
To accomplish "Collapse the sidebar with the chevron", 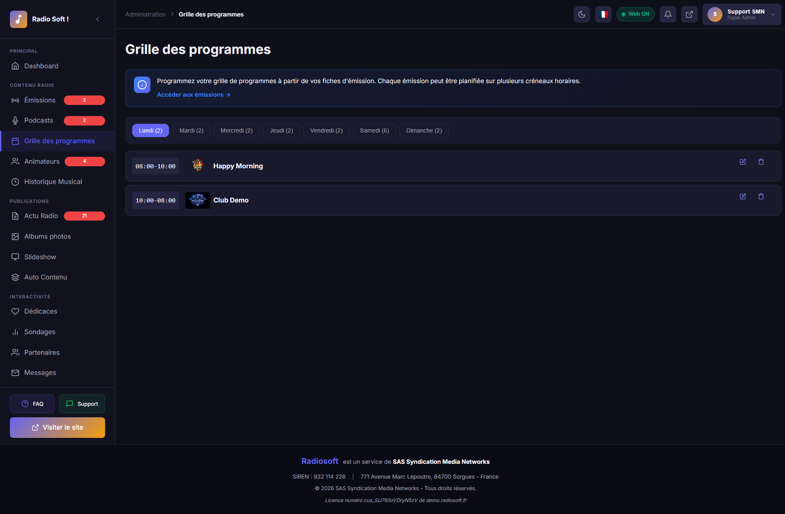I will (x=98, y=19).
